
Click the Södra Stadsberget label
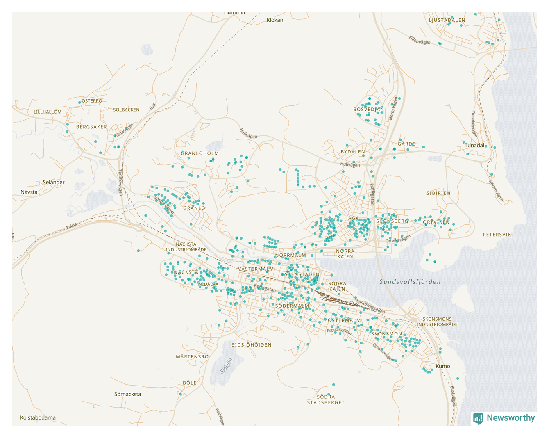pos(326,399)
